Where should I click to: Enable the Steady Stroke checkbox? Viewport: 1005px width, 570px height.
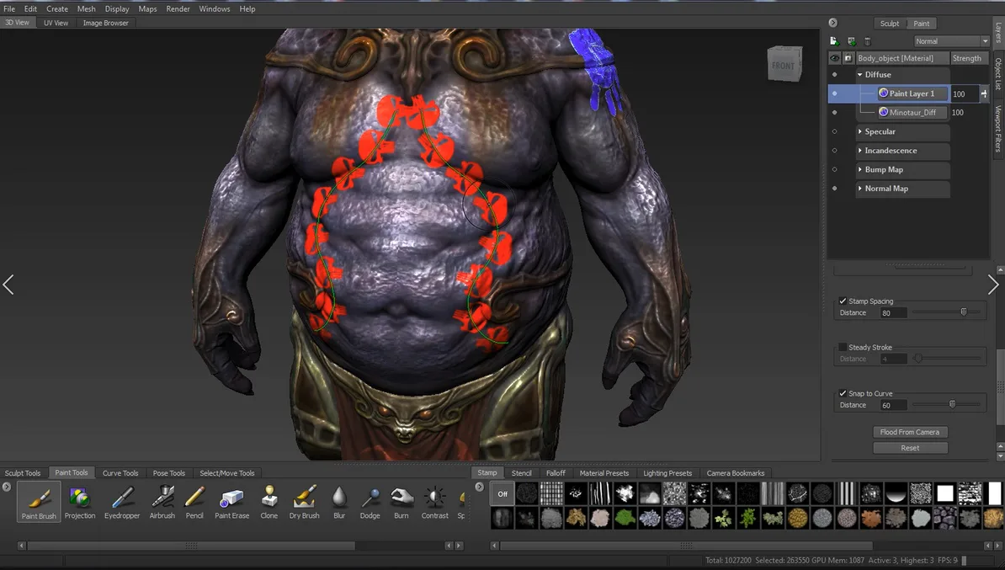843,347
